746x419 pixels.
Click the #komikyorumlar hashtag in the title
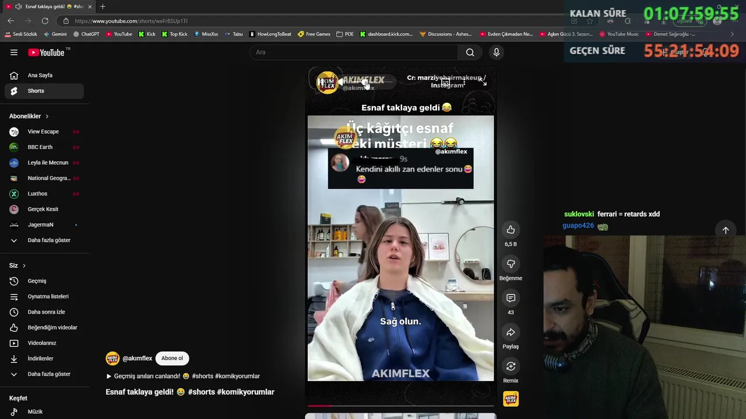[245, 392]
